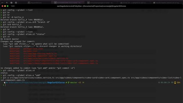Click the yellow minimize window button

point(5,6)
